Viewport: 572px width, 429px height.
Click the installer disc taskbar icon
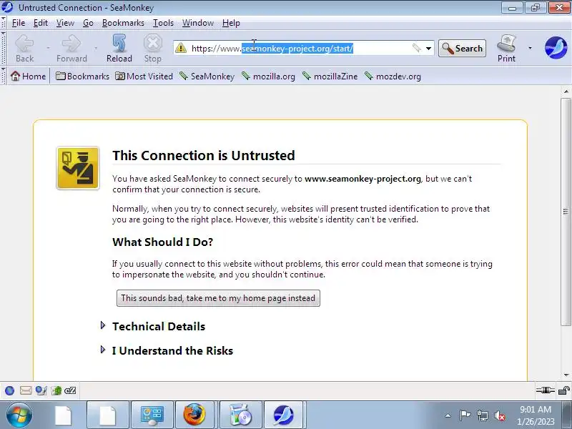point(241,415)
